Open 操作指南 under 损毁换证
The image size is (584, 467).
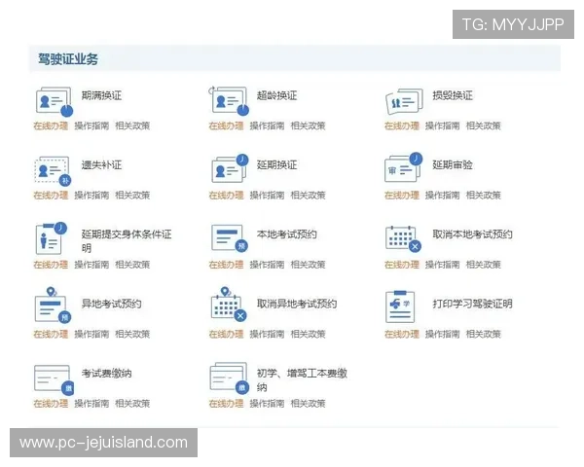pos(443,126)
